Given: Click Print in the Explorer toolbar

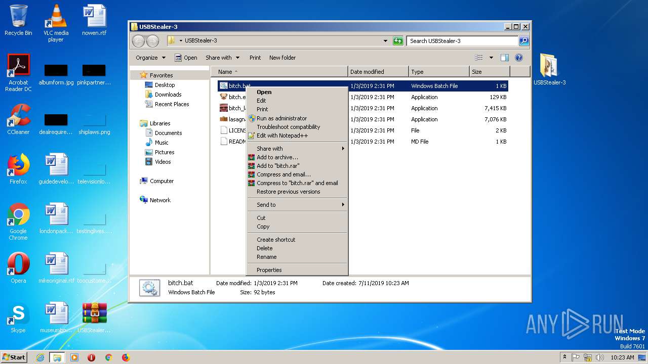Looking at the screenshot, I should click(x=255, y=58).
